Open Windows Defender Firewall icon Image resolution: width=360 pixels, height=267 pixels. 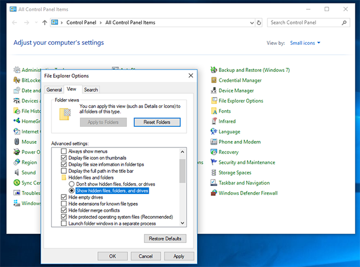pos(214,193)
